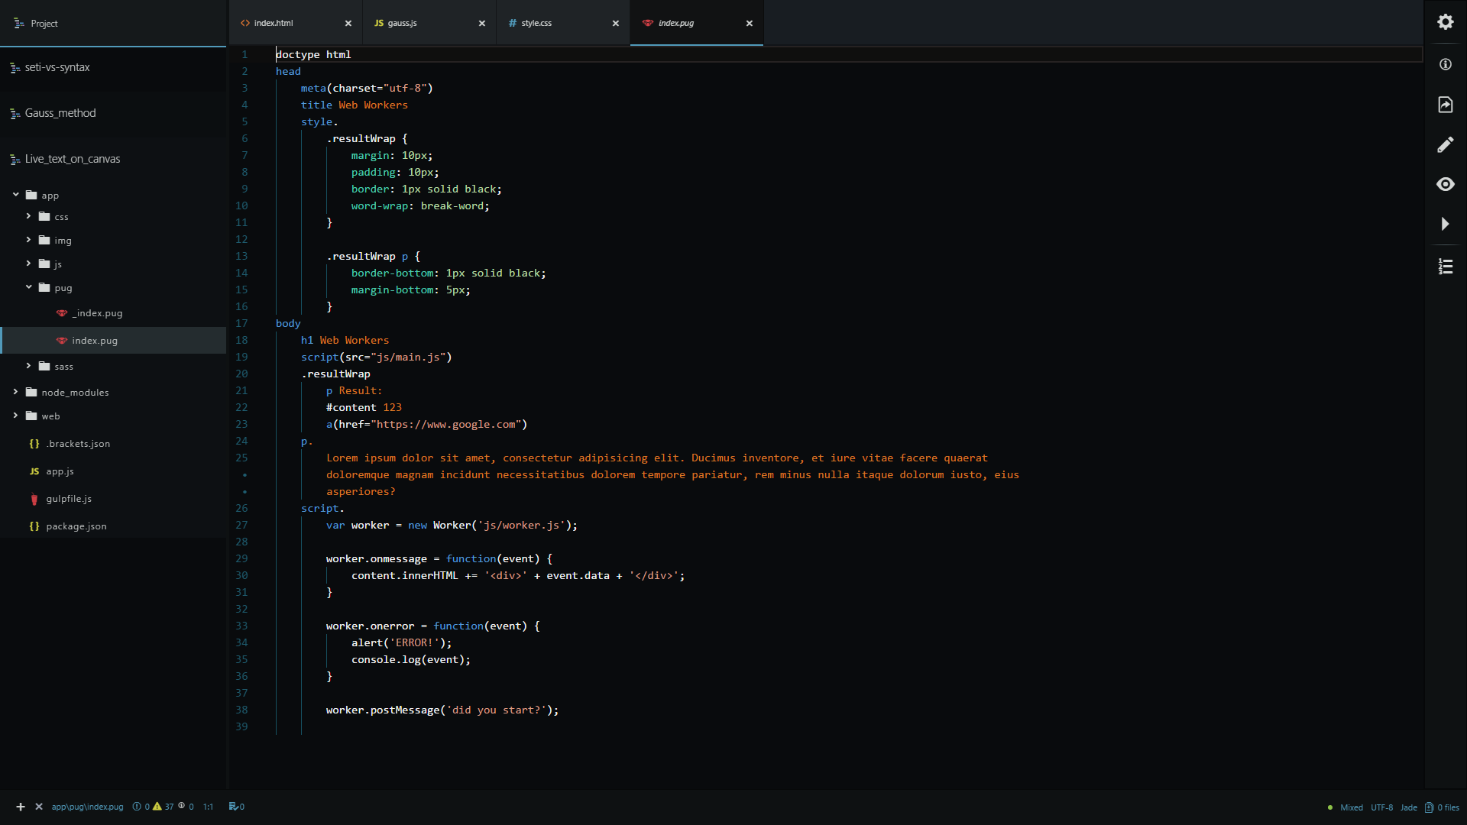
Task: Close the index.html tab
Action: (x=348, y=23)
